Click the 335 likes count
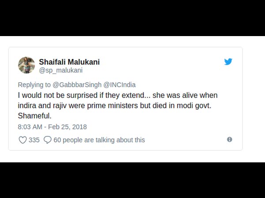 coord(34,140)
